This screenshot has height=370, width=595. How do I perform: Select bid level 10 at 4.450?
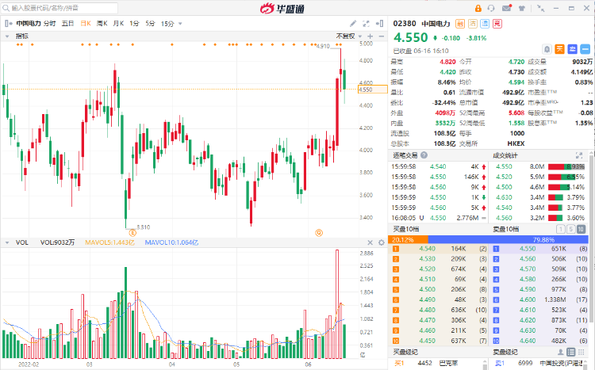coord(440,341)
